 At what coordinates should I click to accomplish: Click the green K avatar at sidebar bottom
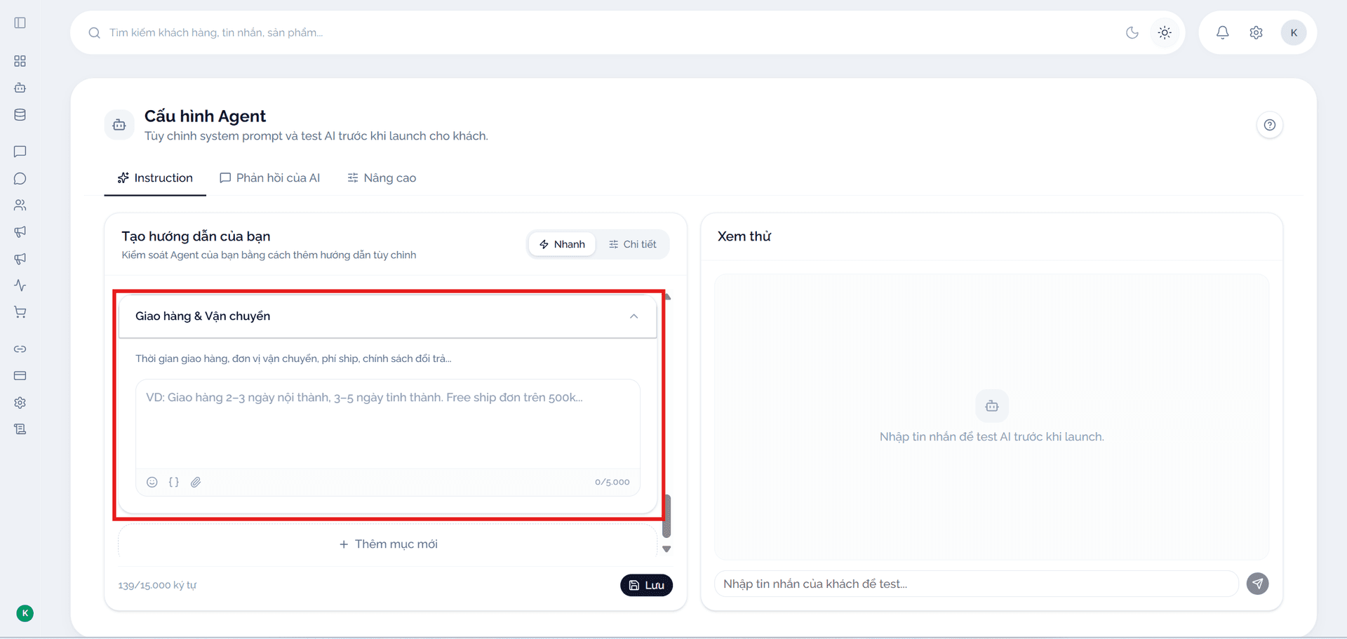(25, 613)
